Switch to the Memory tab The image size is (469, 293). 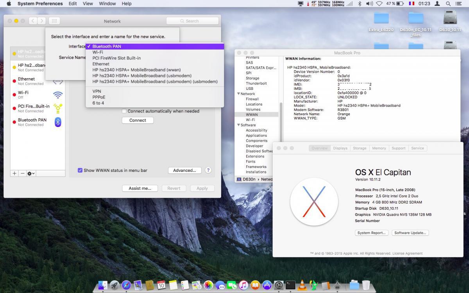tap(379, 148)
